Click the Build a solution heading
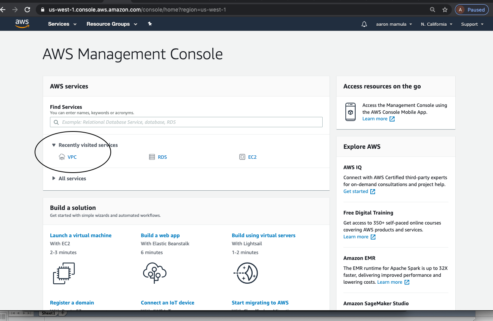This screenshot has height=321, width=493. 73,208
